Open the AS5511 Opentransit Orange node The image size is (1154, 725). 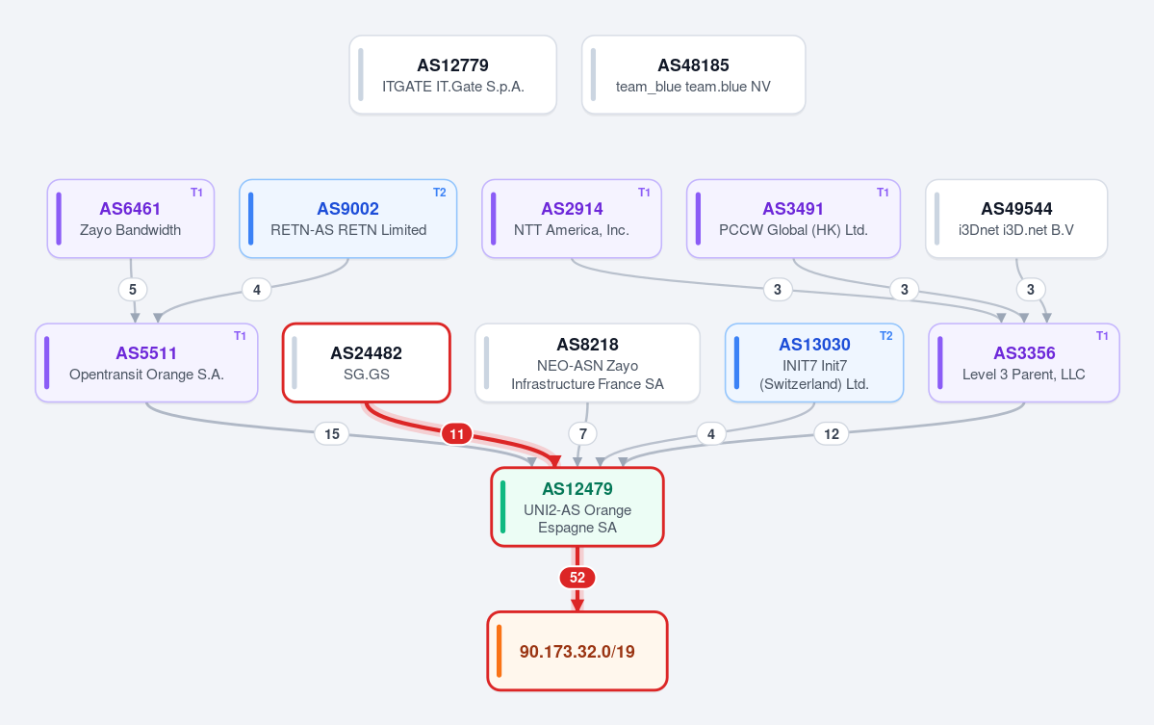pyautogui.click(x=146, y=363)
